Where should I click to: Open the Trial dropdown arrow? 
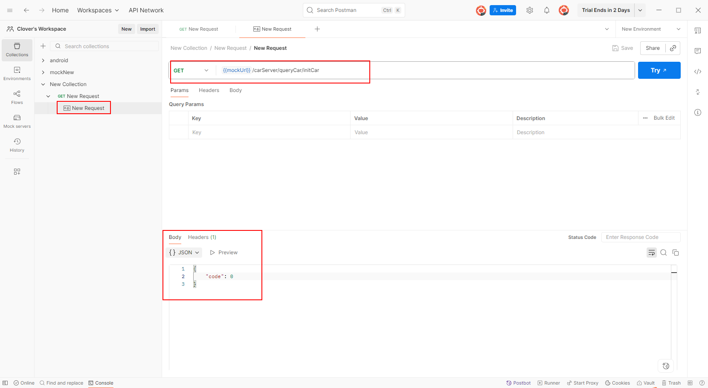point(640,10)
